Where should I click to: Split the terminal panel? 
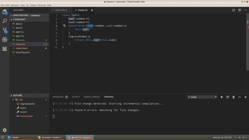point(228,97)
